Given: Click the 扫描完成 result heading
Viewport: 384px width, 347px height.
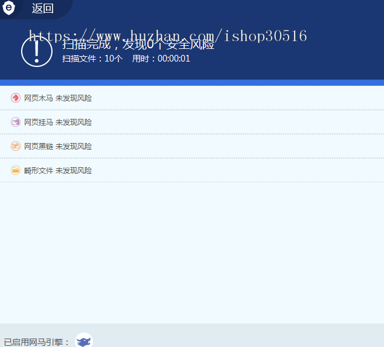Looking at the screenshot, I should click(138, 44).
